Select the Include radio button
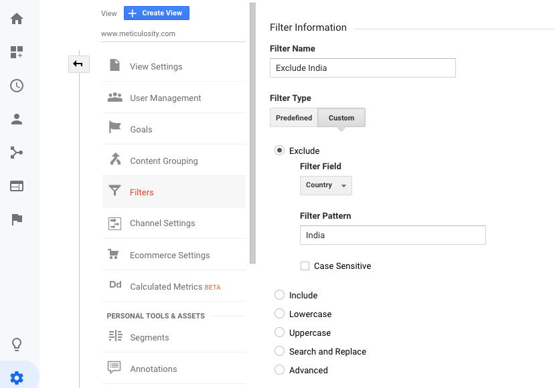The image size is (555, 388). click(280, 295)
